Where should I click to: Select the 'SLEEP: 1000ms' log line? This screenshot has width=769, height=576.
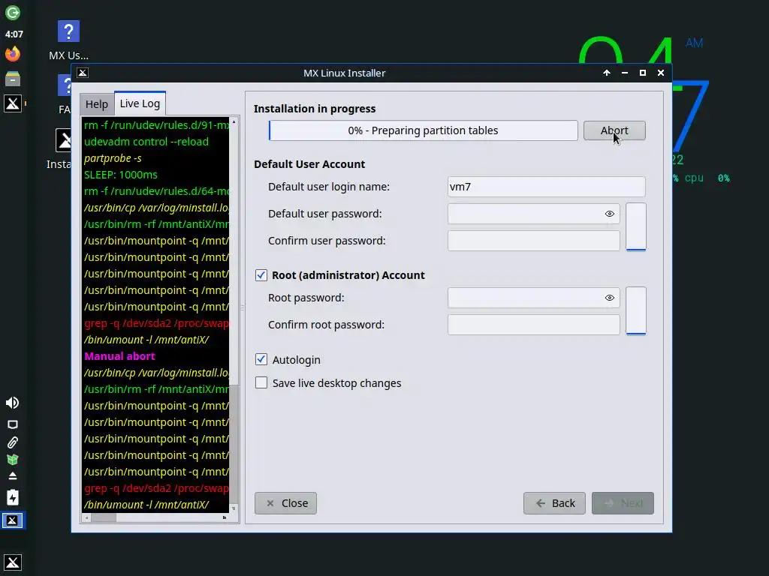click(121, 175)
